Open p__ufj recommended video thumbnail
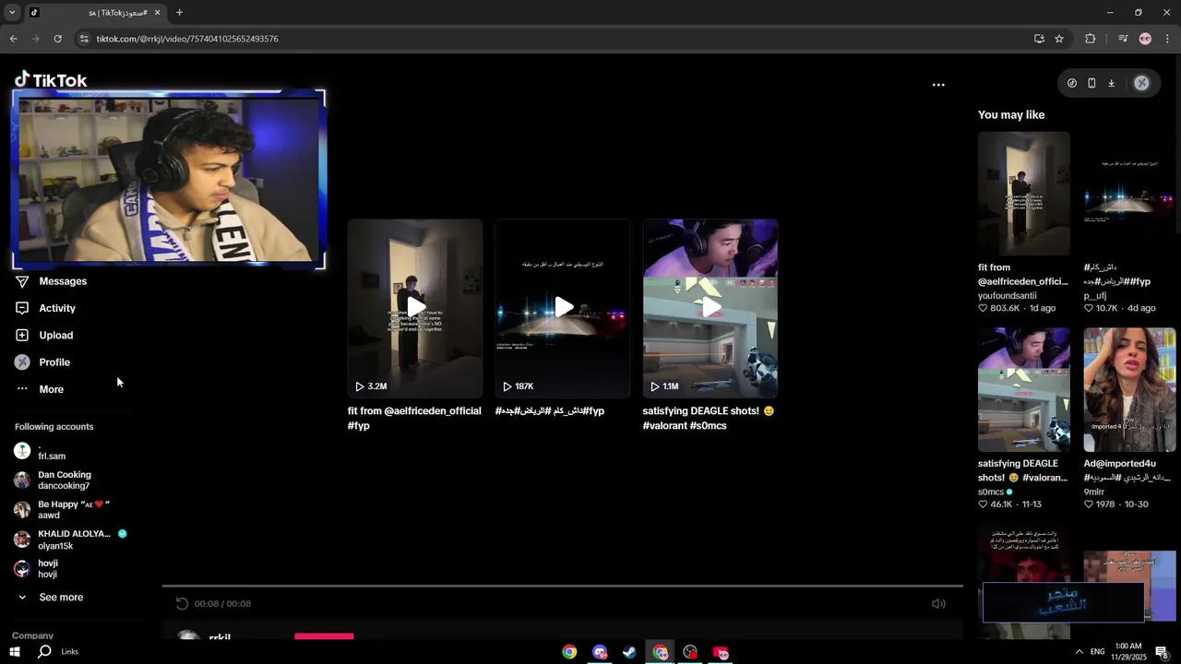This screenshot has height=664, width=1181. click(x=1129, y=194)
